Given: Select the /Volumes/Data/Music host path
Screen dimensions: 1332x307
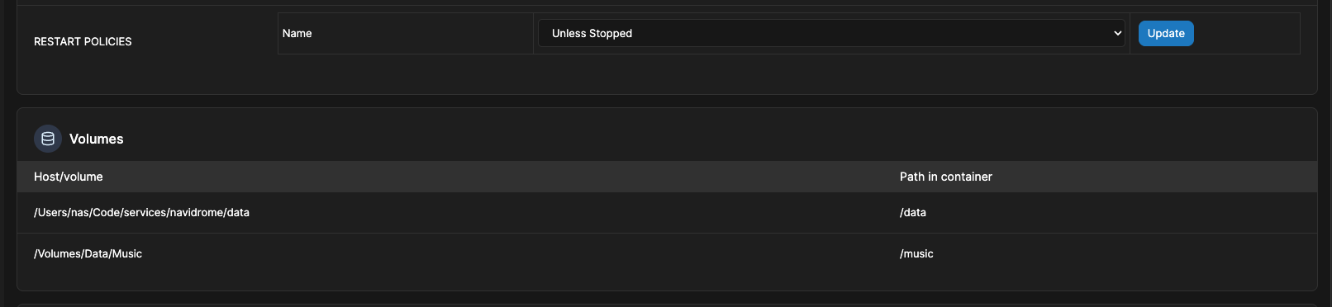Looking at the screenshot, I should (x=88, y=253).
